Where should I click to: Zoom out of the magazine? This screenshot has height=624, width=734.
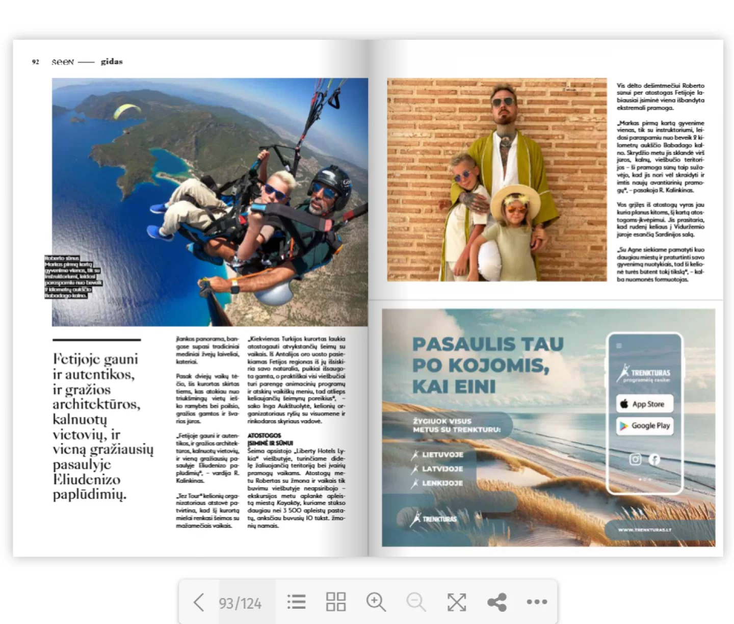416,602
